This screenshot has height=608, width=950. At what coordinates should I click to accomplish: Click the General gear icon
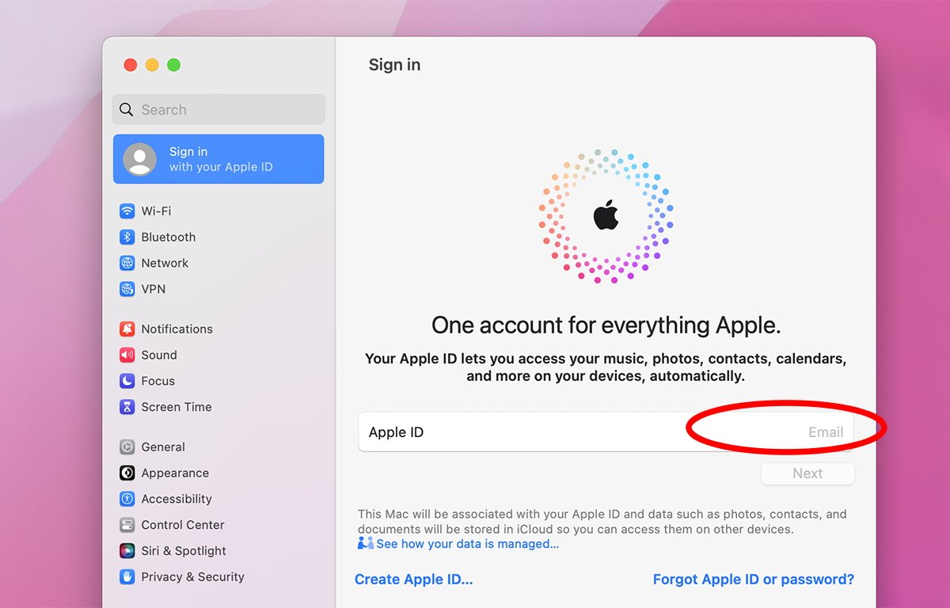[x=127, y=447]
